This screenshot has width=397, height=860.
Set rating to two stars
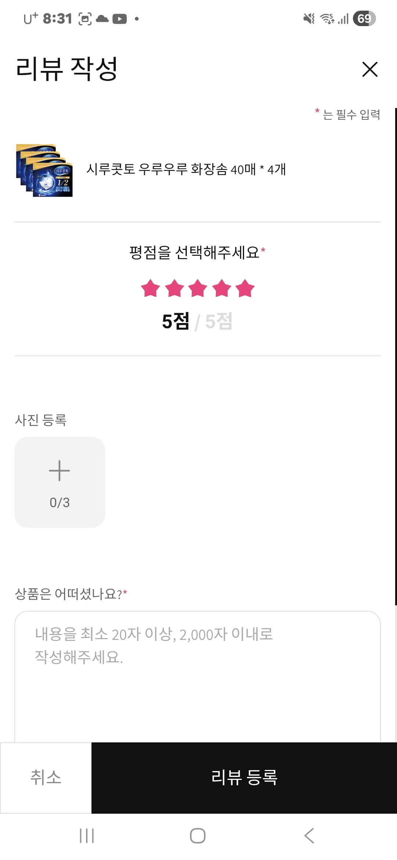pyautogui.click(x=174, y=288)
